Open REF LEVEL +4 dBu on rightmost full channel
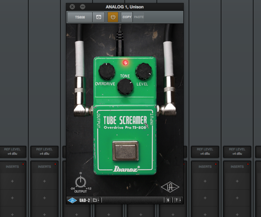 [x=237, y=151]
